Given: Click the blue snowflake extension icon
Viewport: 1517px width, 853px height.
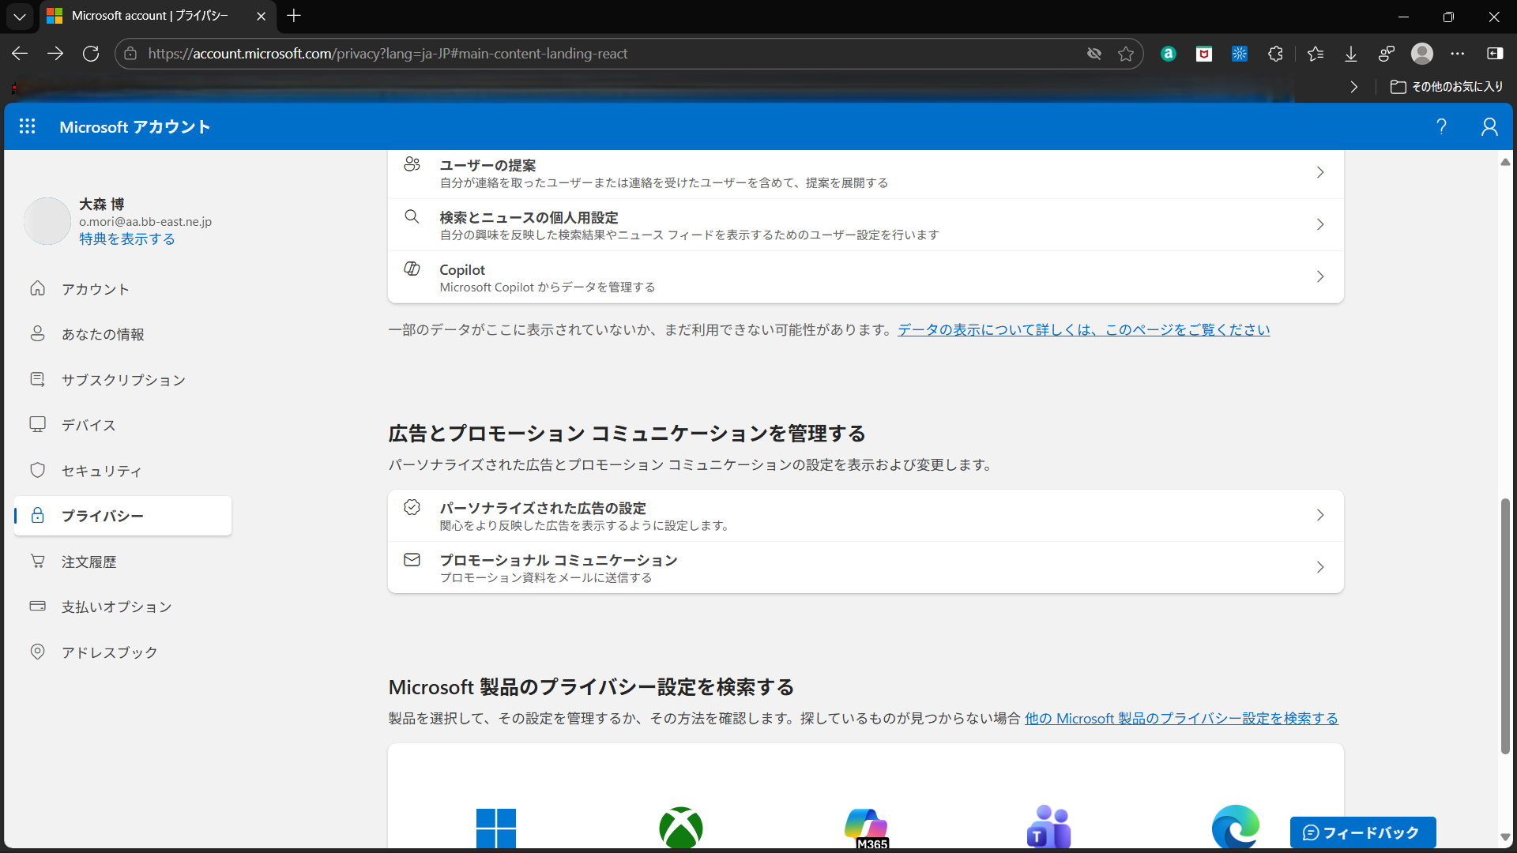Looking at the screenshot, I should (x=1240, y=54).
